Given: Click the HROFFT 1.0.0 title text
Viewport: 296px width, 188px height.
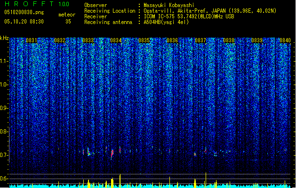Looking at the screenshot, I should pos(37,4).
